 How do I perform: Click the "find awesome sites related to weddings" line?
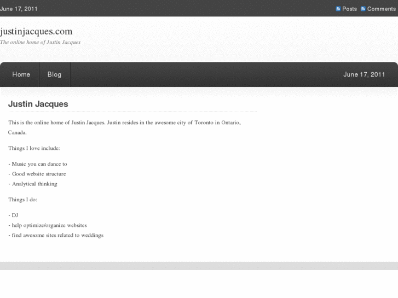56,235
